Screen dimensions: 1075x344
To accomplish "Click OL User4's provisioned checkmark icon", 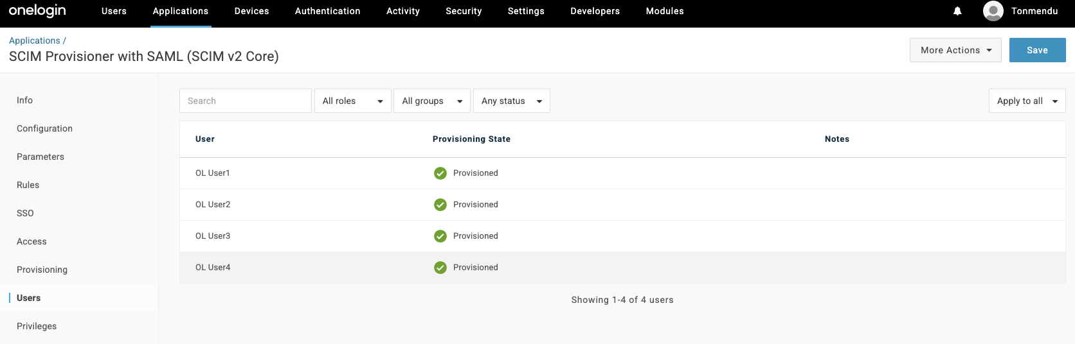I will [440, 268].
